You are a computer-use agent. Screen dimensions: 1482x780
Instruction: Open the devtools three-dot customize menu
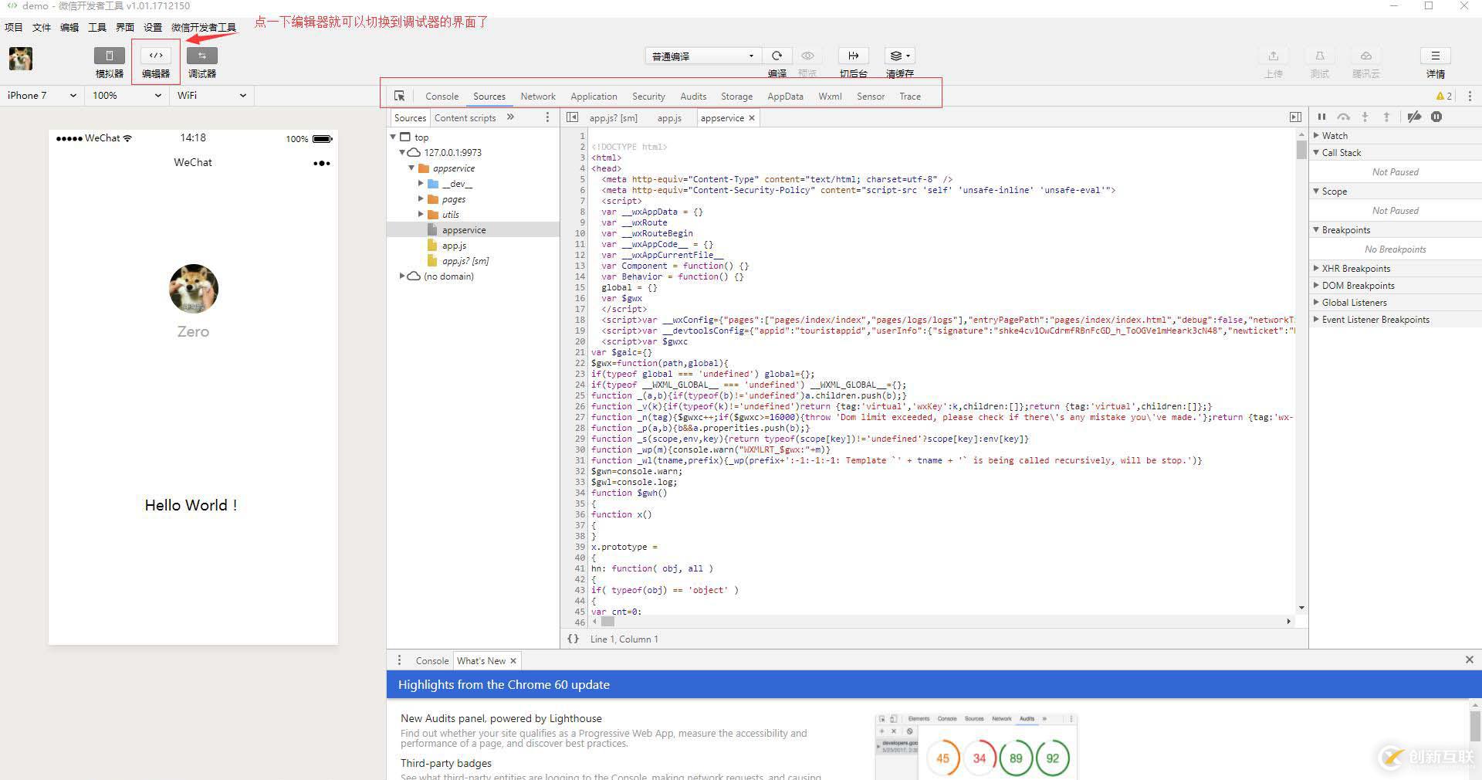coord(1470,96)
